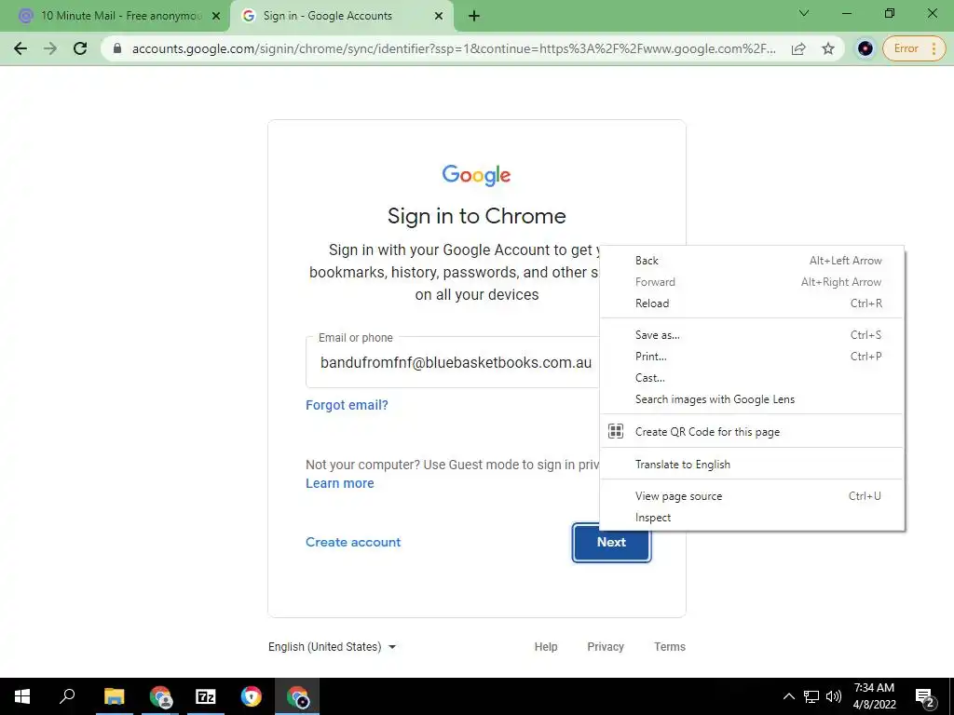Click the address bar URL

click(454, 48)
